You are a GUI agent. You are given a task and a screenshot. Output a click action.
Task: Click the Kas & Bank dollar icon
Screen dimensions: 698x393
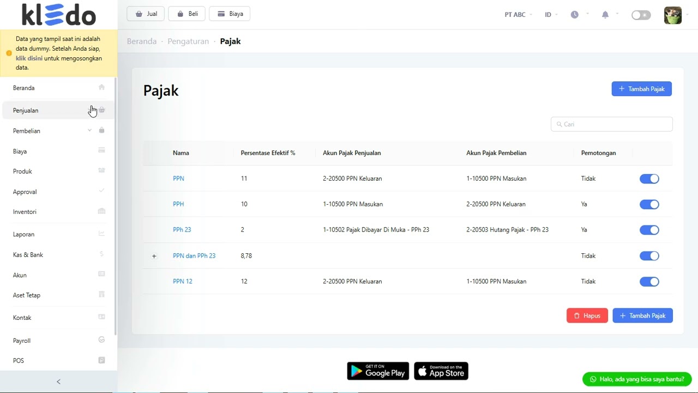pyautogui.click(x=101, y=254)
